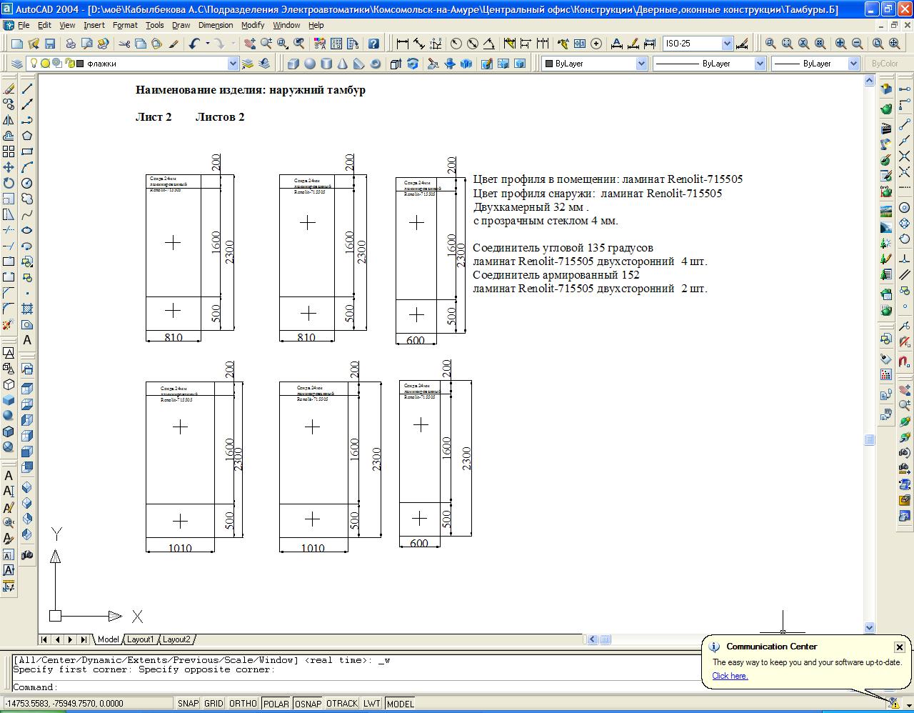Select the Polygon draw tool
This screenshot has height=713, width=914.
pyautogui.click(x=27, y=136)
